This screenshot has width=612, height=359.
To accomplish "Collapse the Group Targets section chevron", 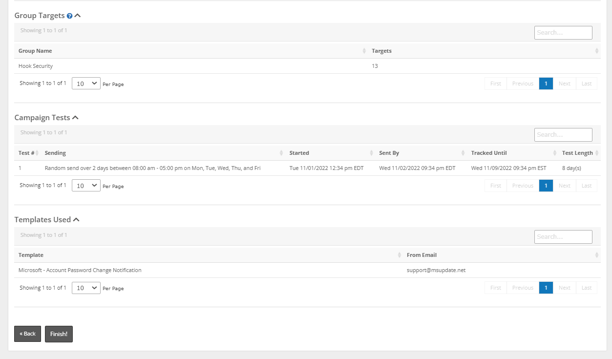I will [78, 16].
